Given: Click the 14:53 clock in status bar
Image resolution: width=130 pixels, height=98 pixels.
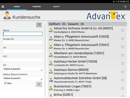Looking at the screenshot, I should 127,2.
